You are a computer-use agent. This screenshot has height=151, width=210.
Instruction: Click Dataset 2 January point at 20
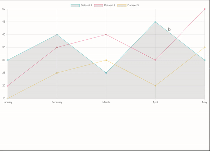(8, 86)
